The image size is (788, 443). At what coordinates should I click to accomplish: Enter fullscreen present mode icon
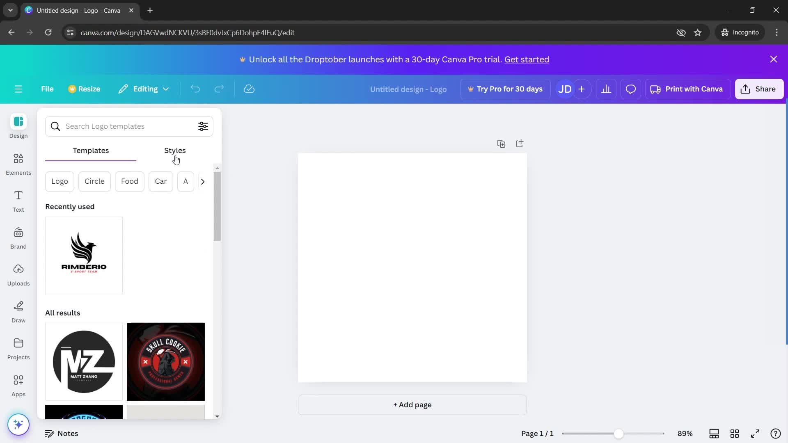tap(755, 434)
